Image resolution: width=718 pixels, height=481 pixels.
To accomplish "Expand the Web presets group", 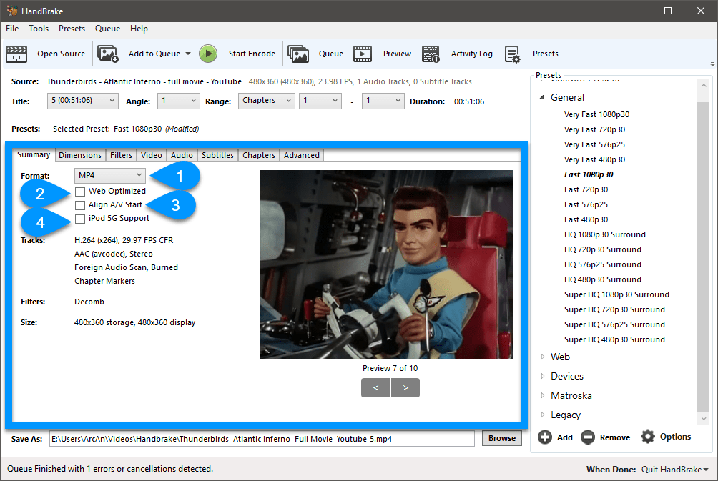I will tap(542, 357).
